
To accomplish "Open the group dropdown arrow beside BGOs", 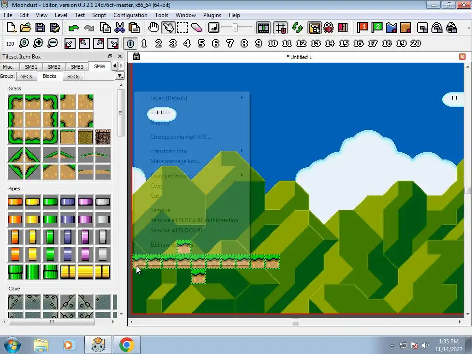I will 120,76.
